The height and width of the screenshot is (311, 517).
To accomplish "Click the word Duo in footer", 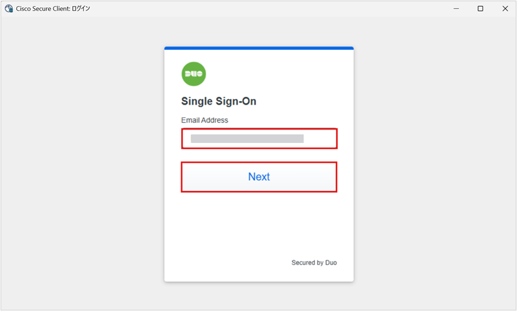I will click(x=331, y=262).
